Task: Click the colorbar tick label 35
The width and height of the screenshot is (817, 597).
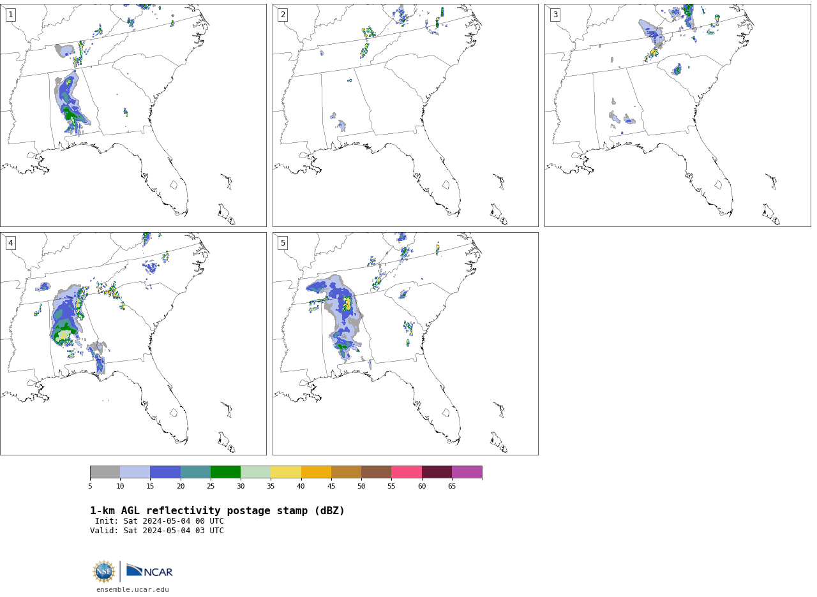Action: (271, 486)
